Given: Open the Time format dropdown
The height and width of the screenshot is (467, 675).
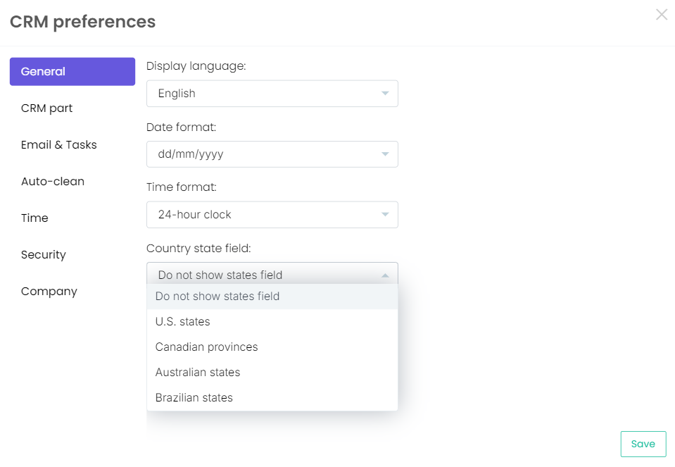Looking at the screenshot, I should click(272, 215).
